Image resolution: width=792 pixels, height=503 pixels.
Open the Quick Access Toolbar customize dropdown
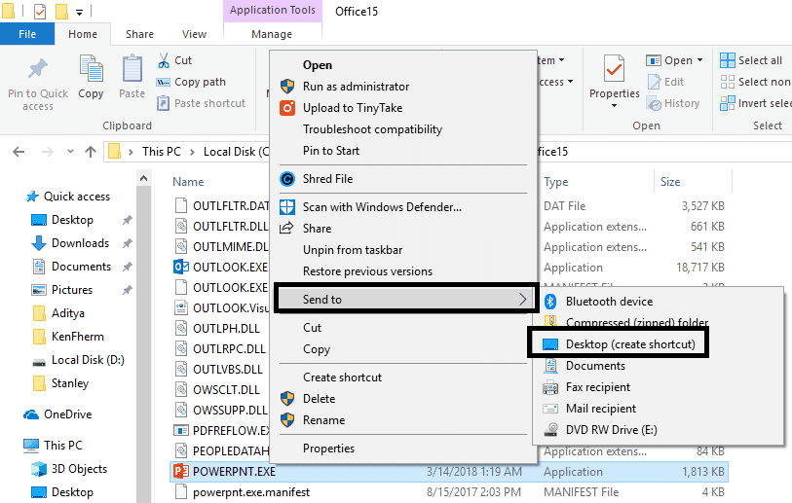tap(79, 12)
